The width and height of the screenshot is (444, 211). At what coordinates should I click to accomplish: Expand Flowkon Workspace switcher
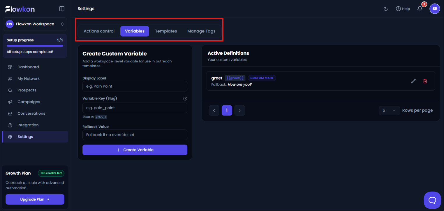click(x=35, y=24)
